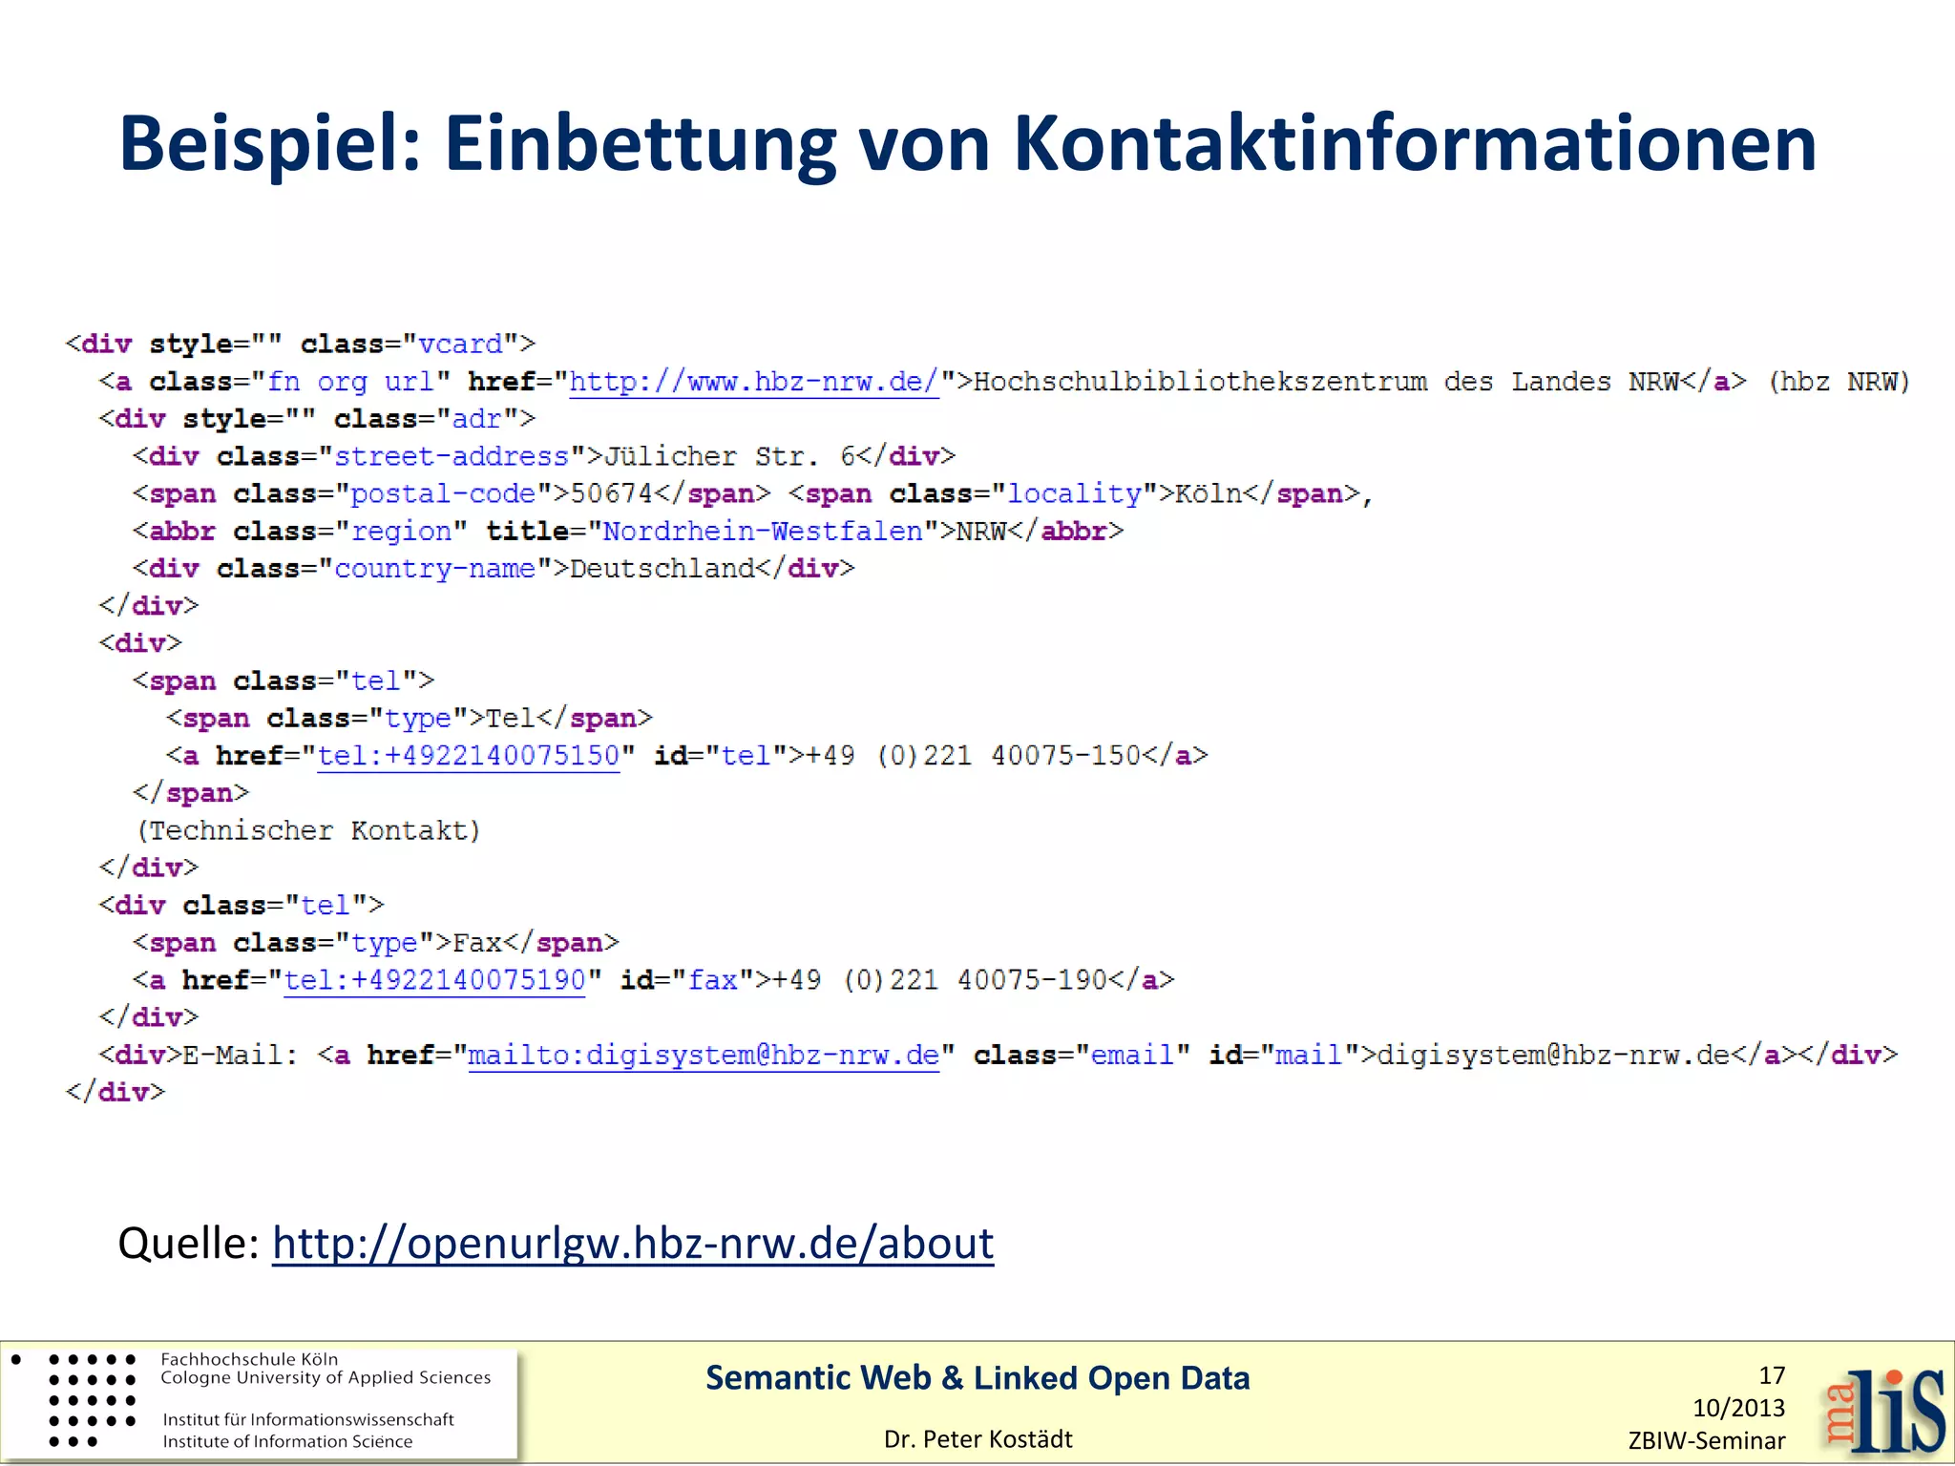Viewport: 1955px width, 1466px height.
Task: Click the (Technischer Kontakt) text line
Action: [308, 830]
